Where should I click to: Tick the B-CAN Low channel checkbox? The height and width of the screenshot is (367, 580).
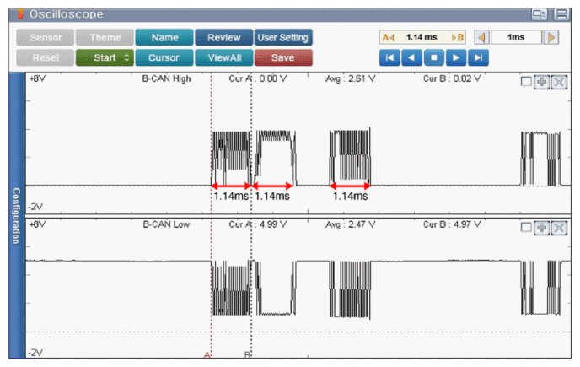point(526,227)
